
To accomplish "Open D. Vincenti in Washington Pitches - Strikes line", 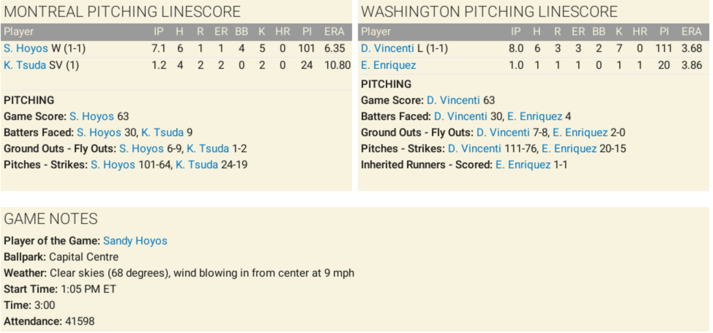I will click(x=474, y=149).
